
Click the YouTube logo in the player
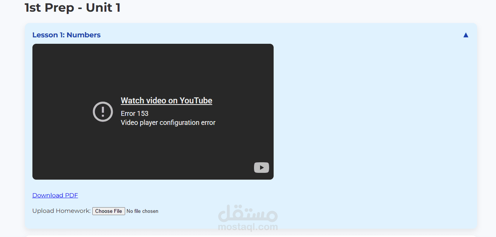261,168
